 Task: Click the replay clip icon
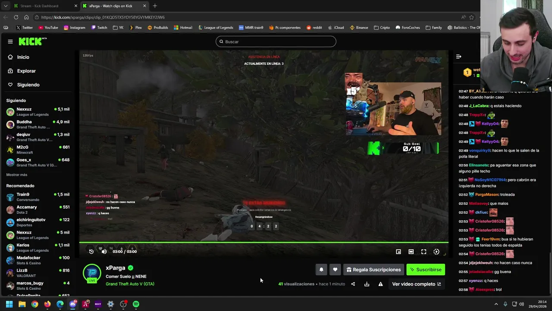(91, 251)
